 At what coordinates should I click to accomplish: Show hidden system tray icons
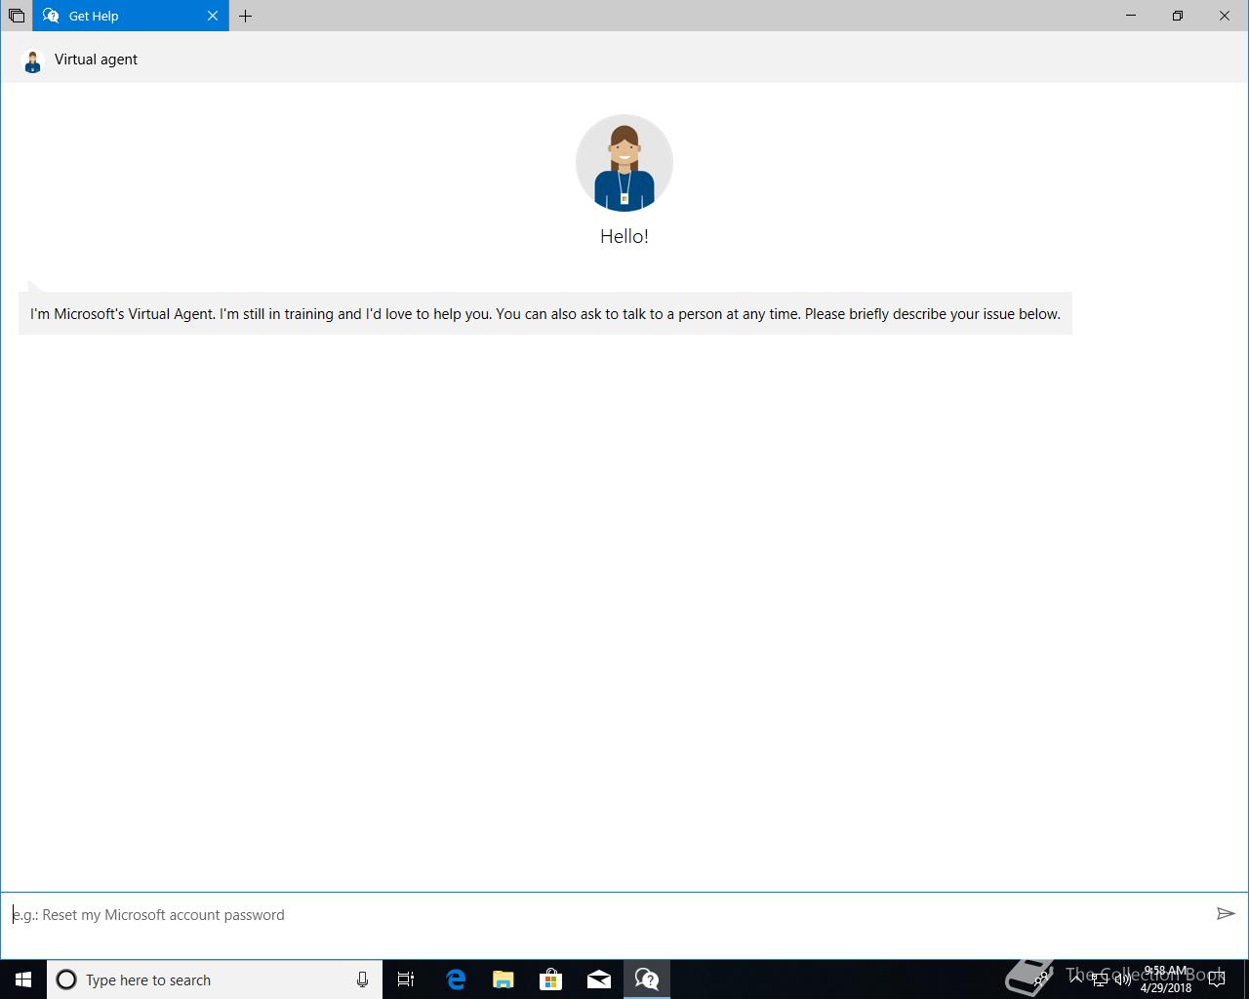click(x=1076, y=979)
